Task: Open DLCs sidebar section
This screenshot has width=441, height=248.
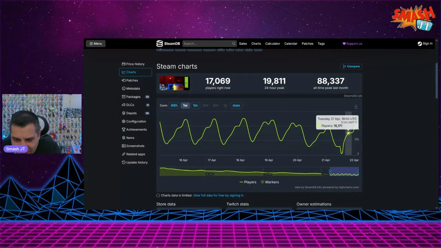Action: [x=135, y=105]
